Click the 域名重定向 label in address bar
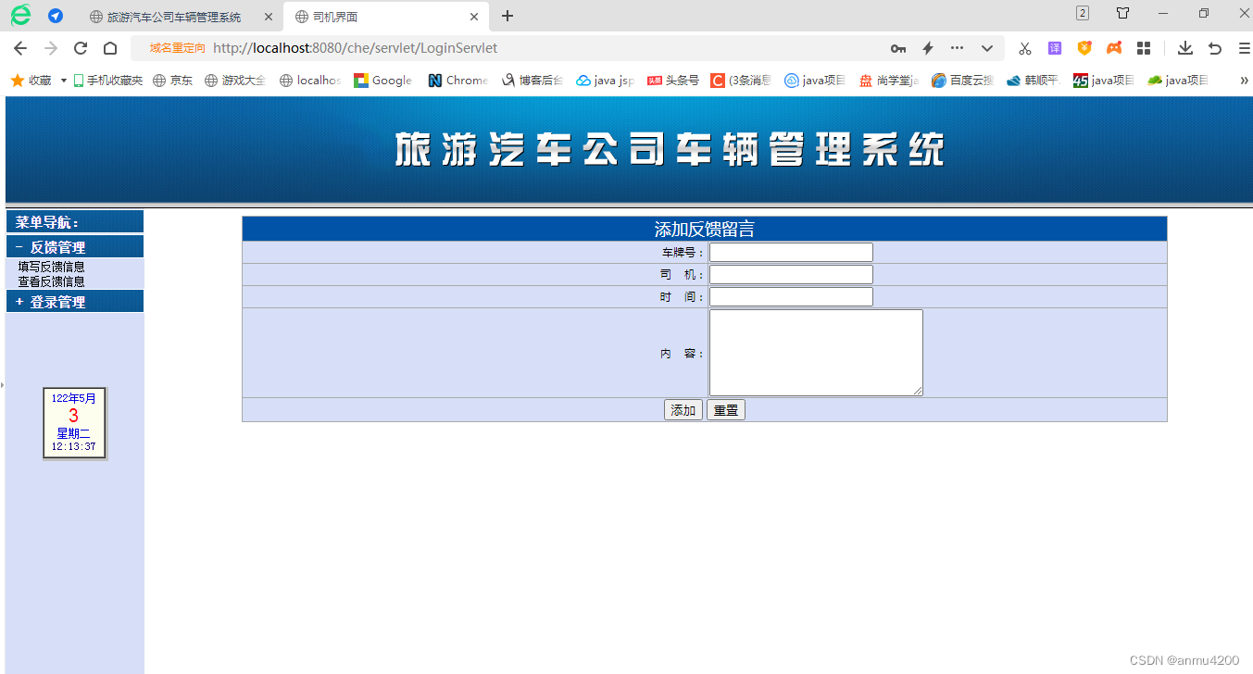This screenshot has width=1253, height=674. [177, 48]
